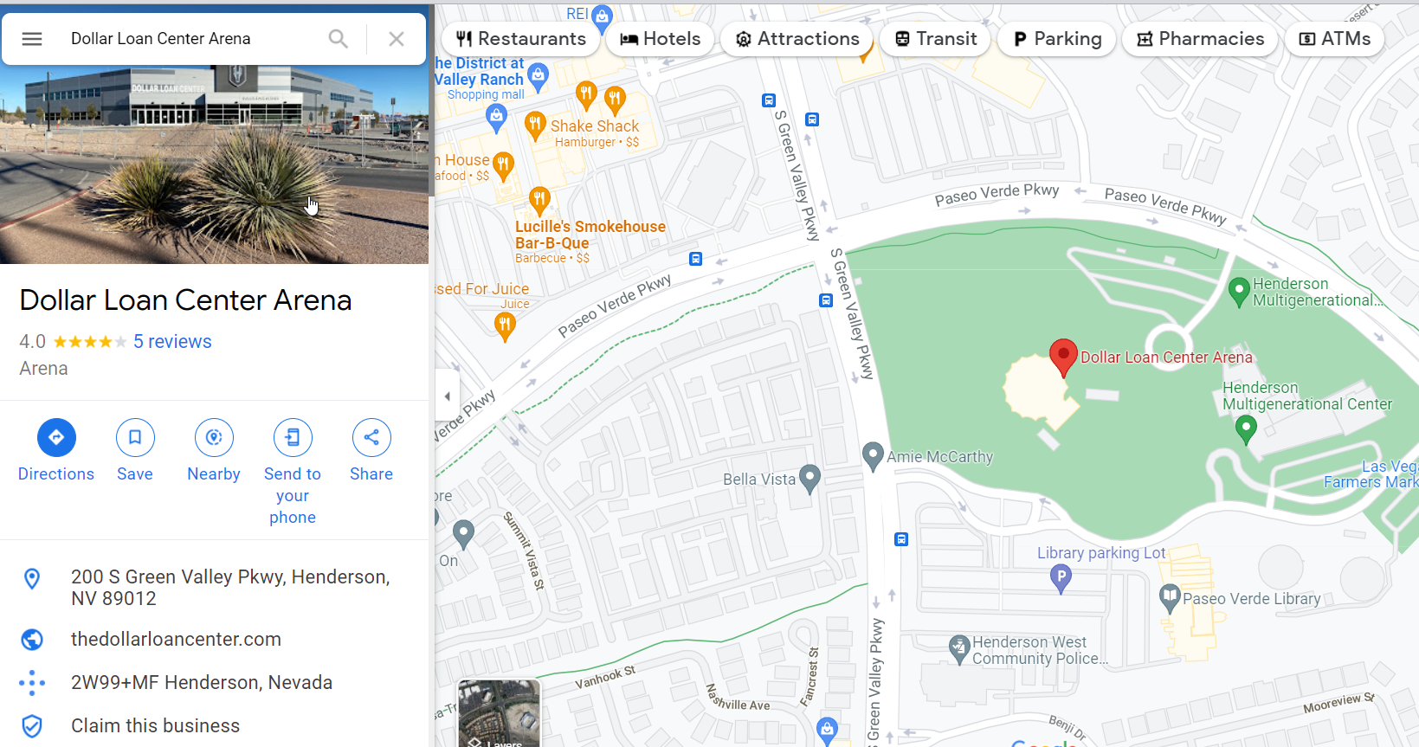The width and height of the screenshot is (1419, 747).
Task: Open the 5 reviews link
Action: click(172, 342)
